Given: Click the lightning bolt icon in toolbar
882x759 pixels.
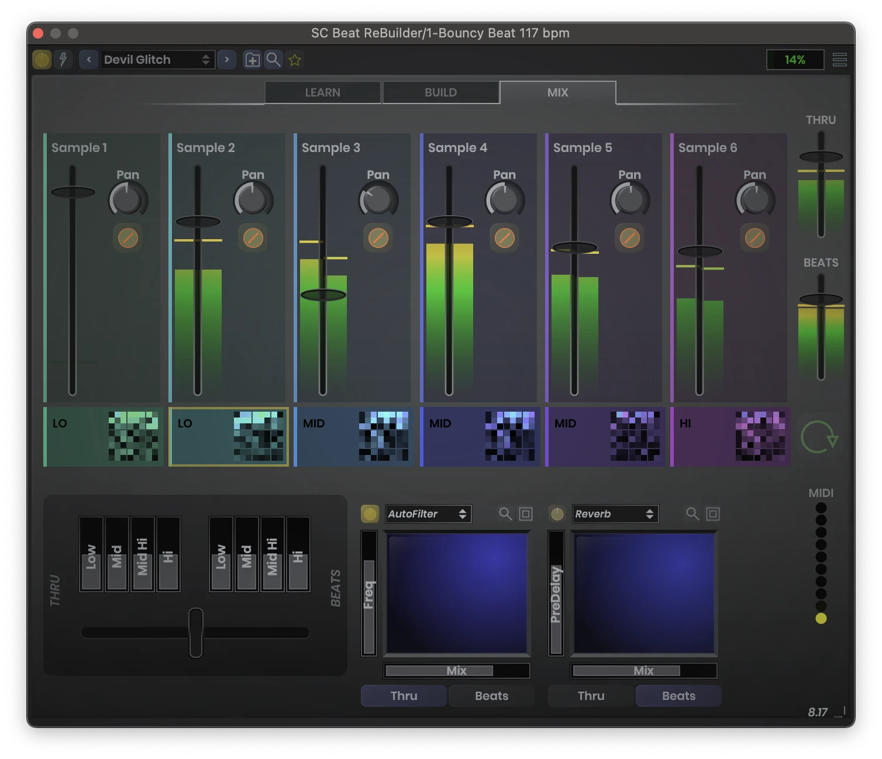Looking at the screenshot, I should 63,60.
